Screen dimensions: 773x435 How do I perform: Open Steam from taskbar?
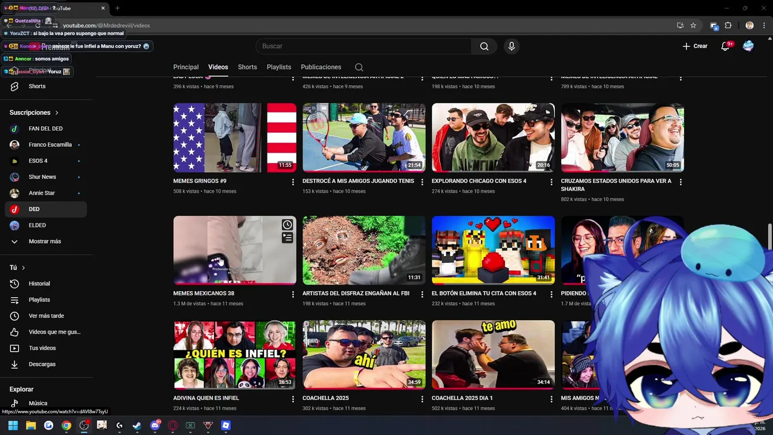(x=137, y=425)
